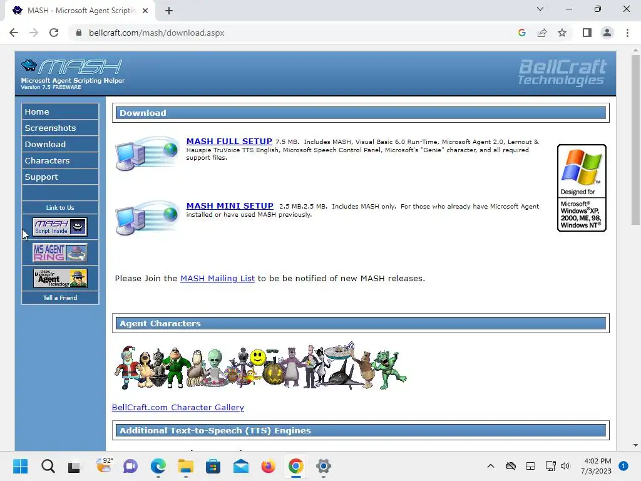Select the MASH - Microsoft Agent Scripting tab
The height and width of the screenshot is (481, 641).
point(79,11)
